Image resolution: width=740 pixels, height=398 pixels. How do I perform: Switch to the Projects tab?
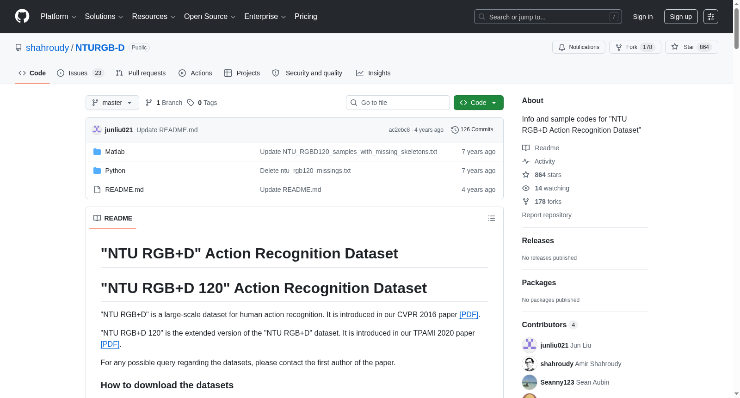(242, 73)
